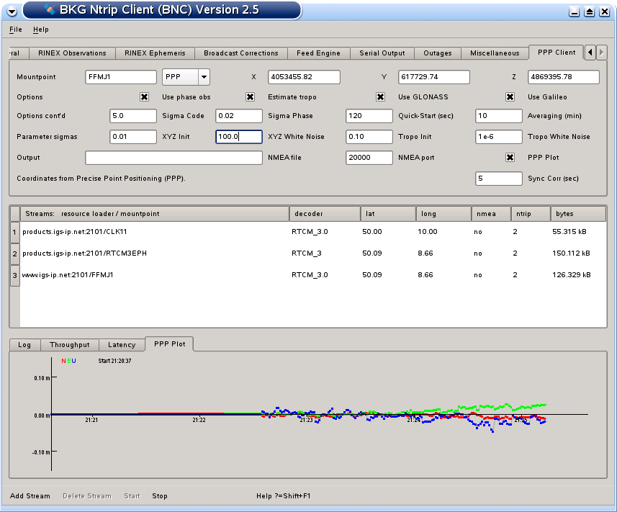The width and height of the screenshot is (617, 512).
Task: Open the Latency tab
Action: [x=122, y=346]
